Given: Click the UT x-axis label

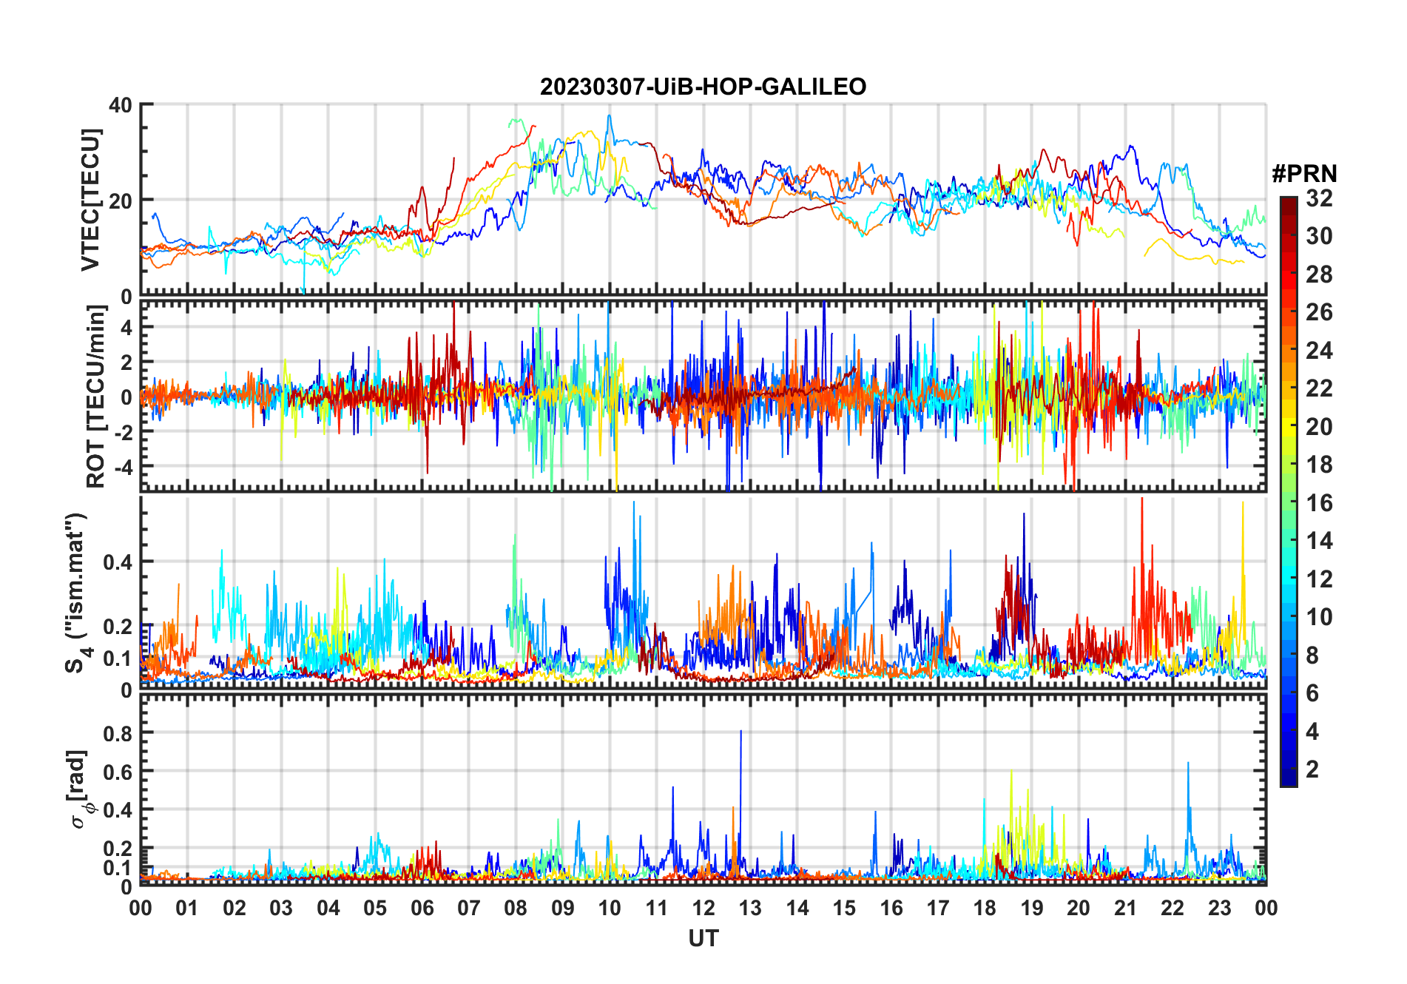Looking at the screenshot, I should pos(703,938).
